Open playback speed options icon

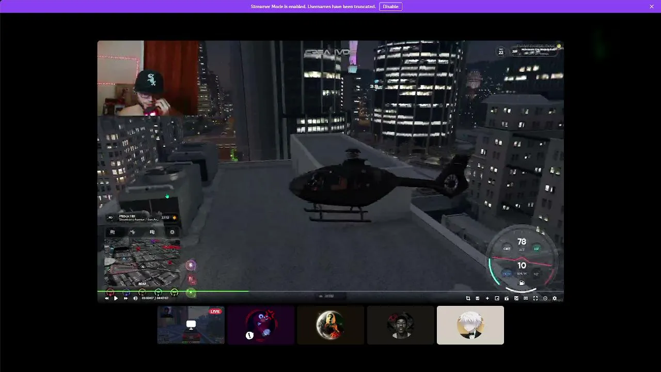pos(545,298)
